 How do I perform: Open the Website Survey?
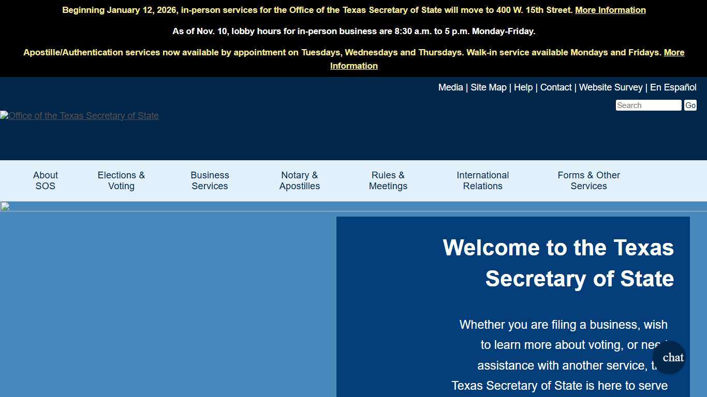pos(611,87)
